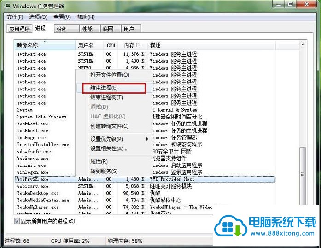The width and height of the screenshot is (321, 248).
Task: Open the 查看(V) menu
Action: (x=62, y=17)
